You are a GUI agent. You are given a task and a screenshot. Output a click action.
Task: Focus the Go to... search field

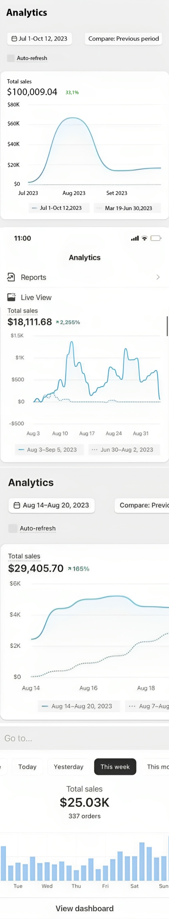(85, 738)
